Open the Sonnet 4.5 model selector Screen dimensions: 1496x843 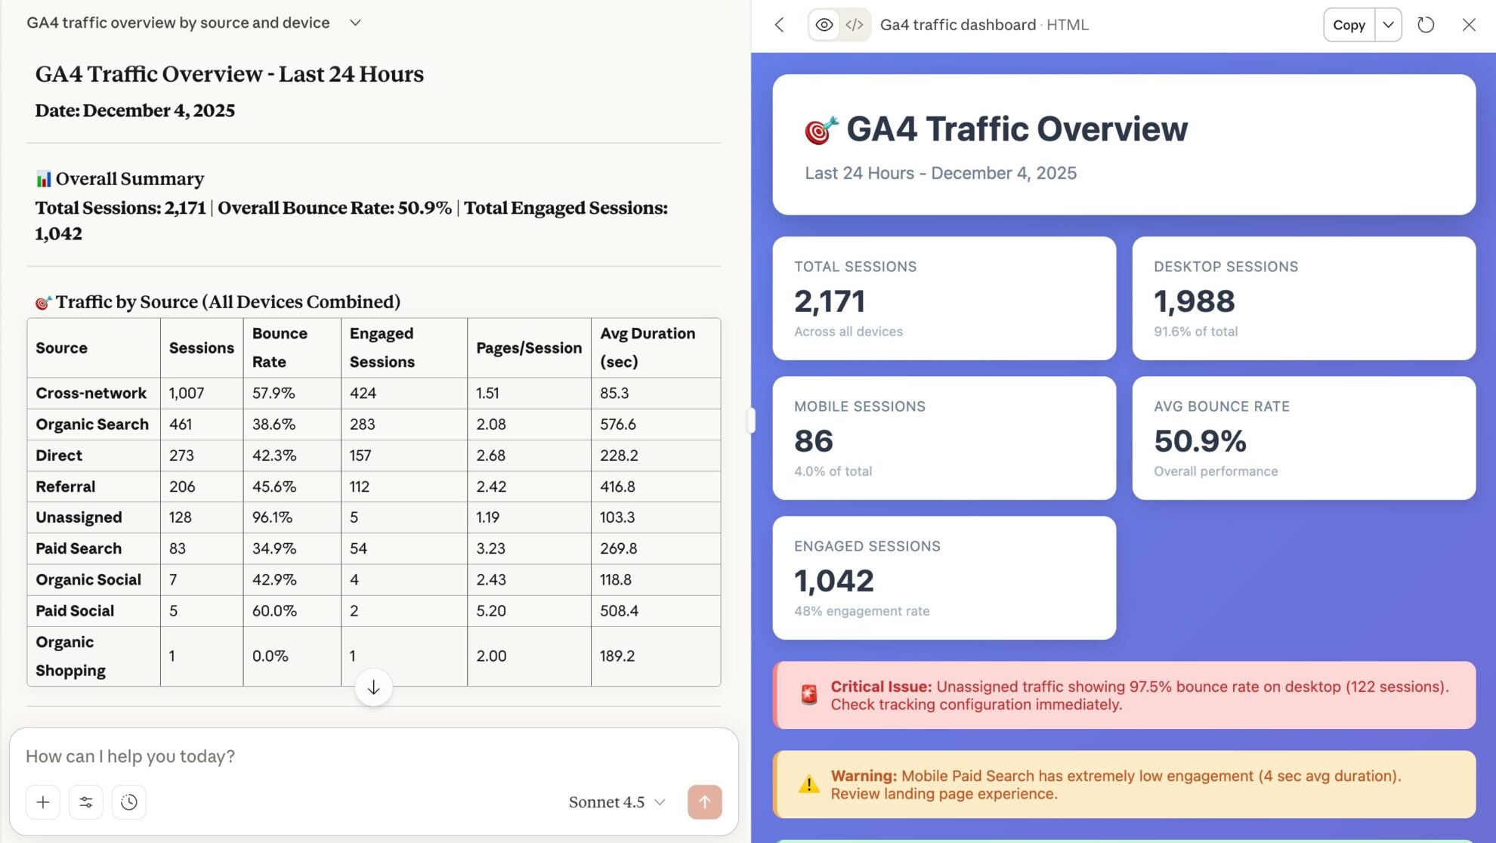coord(615,802)
